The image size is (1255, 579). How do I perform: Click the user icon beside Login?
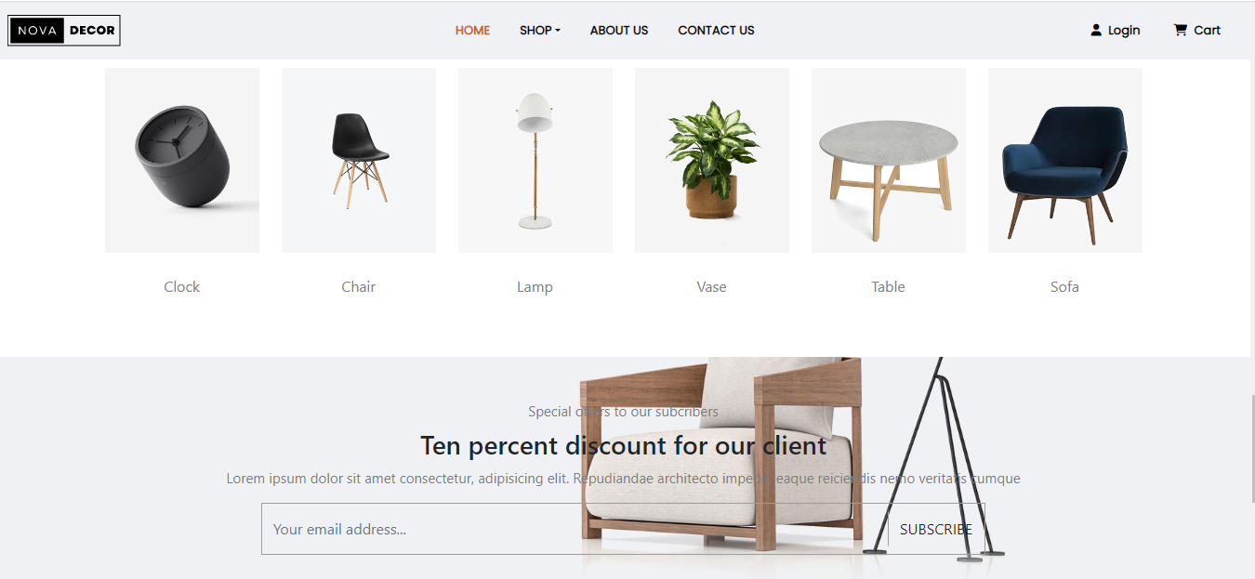[1096, 30]
